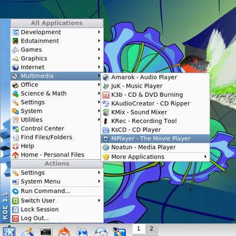Expand the Internet submenu arrow
This screenshot has width=236, height=236.
[99, 67]
